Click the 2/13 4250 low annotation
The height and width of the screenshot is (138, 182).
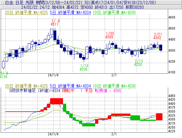click(x=138, y=63)
